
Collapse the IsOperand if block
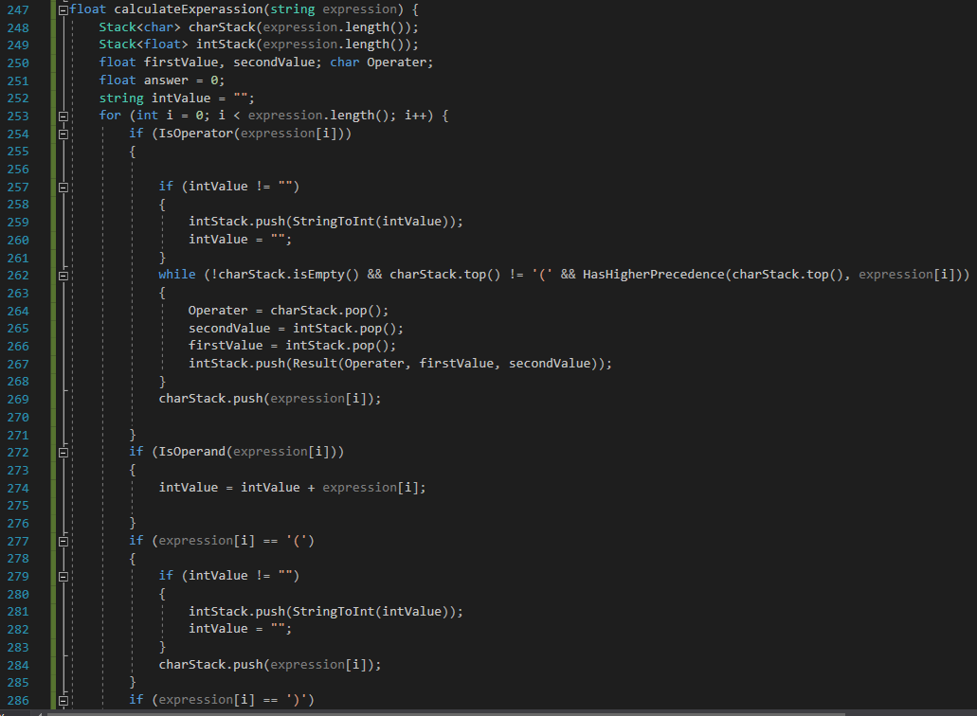(62, 451)
